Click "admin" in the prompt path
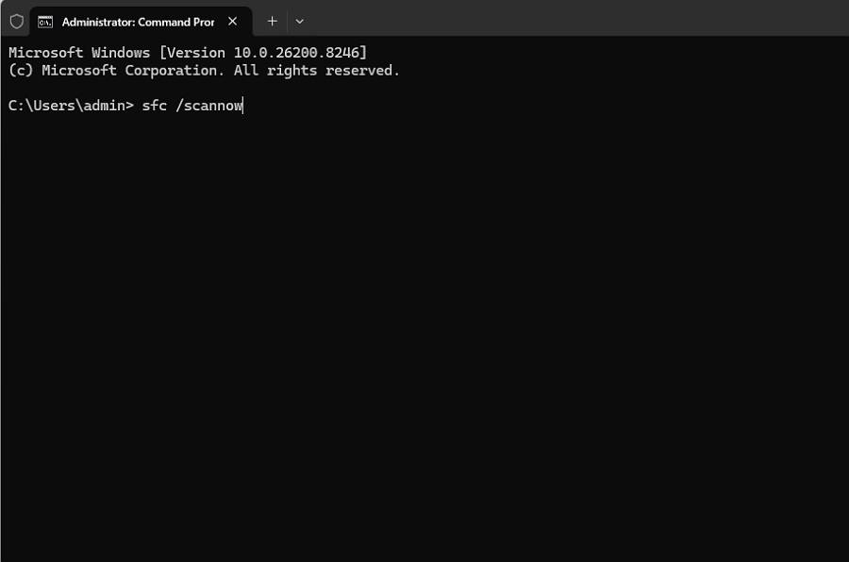This screenshot has height=562, width=849. coord(104,106)
